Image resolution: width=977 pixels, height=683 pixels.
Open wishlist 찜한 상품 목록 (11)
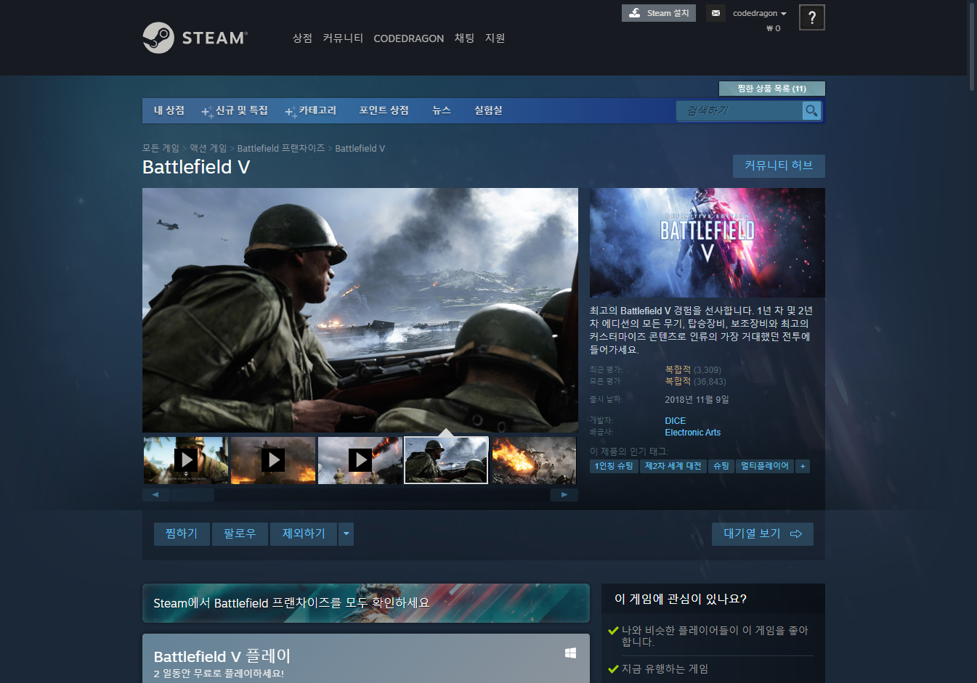pyautogui.click(x=772, y=89)
